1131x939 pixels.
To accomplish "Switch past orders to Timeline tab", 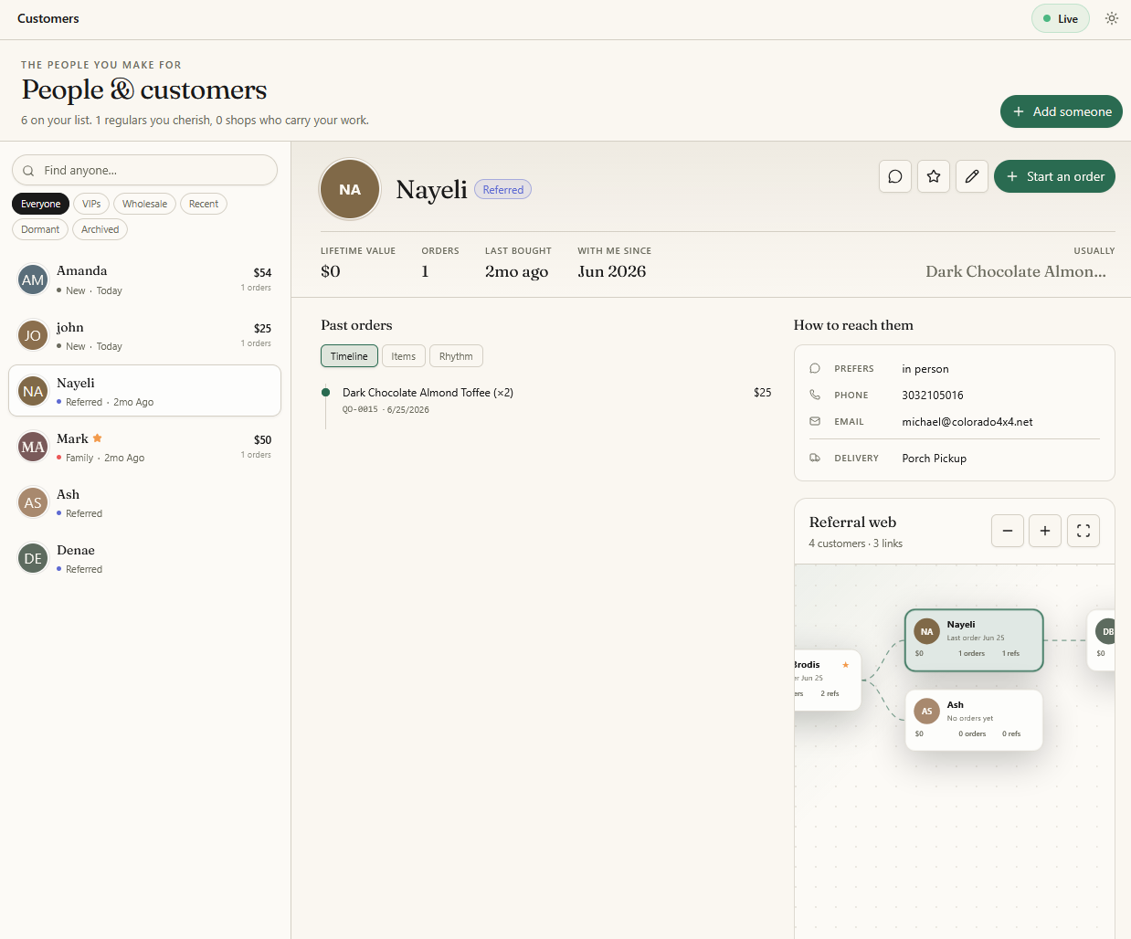I will 349,356.
